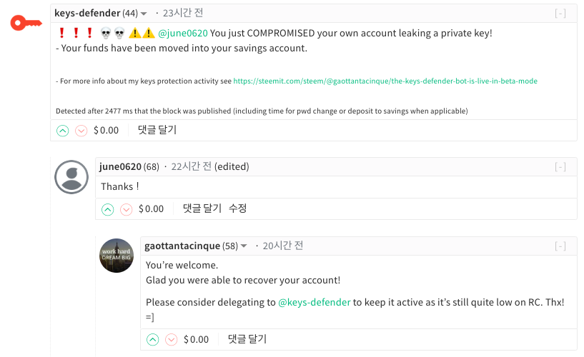584x357 pixels.
Task: Open the @june0620 mention link
Action: 182,34
